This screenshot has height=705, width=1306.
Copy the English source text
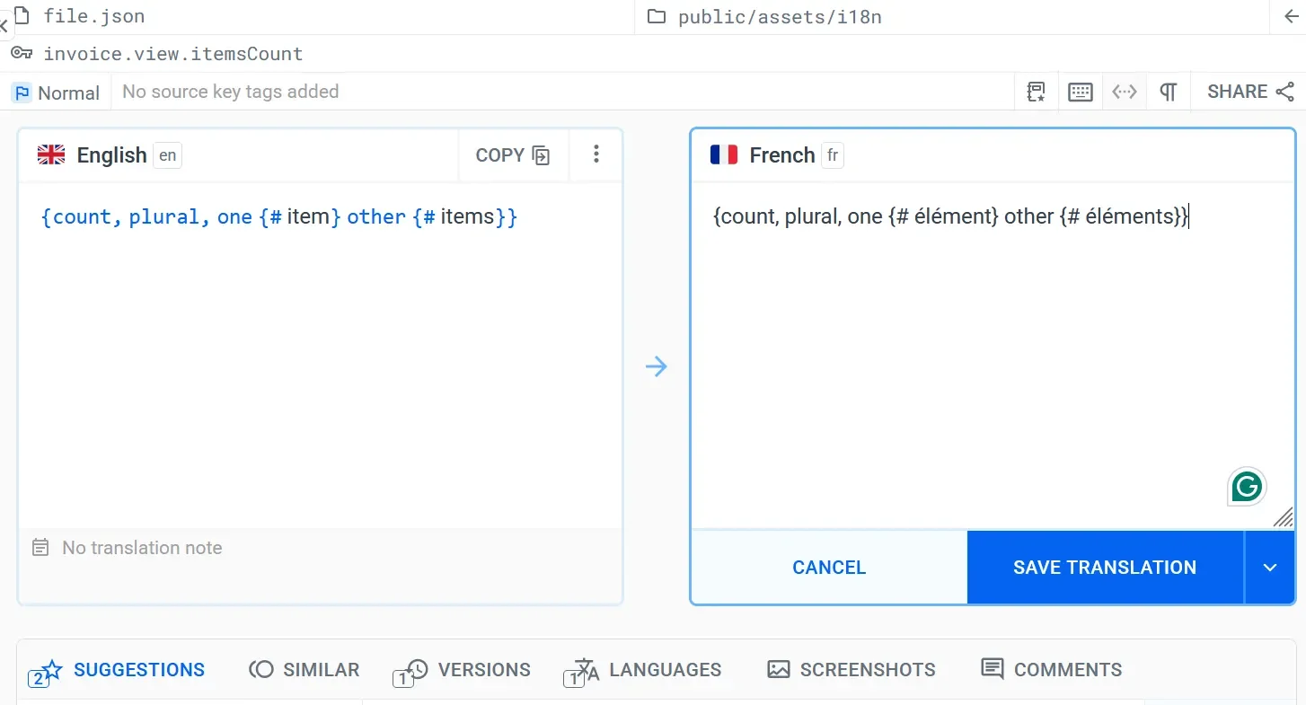tap(512, 155)
